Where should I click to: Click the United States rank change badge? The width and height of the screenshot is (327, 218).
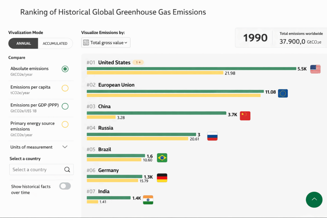point(138,63)
